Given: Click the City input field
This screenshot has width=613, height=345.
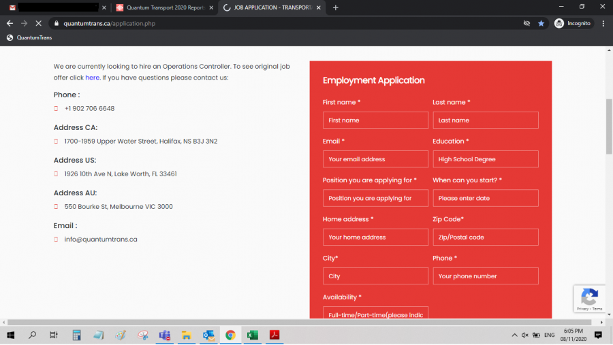Looking at the screenshot, I should click(375, 276).
